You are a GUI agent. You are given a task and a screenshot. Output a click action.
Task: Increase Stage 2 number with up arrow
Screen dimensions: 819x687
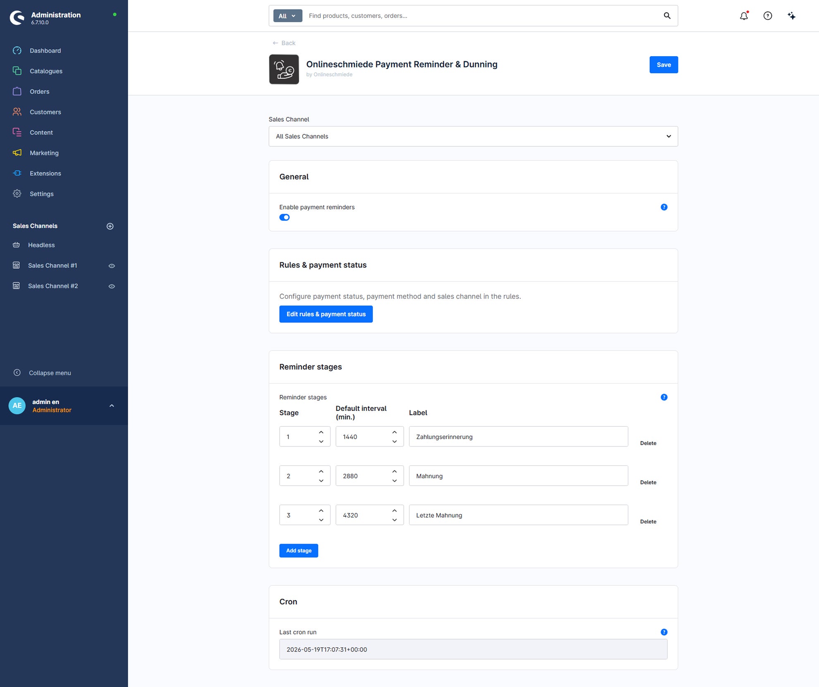[x=321, y=471]
